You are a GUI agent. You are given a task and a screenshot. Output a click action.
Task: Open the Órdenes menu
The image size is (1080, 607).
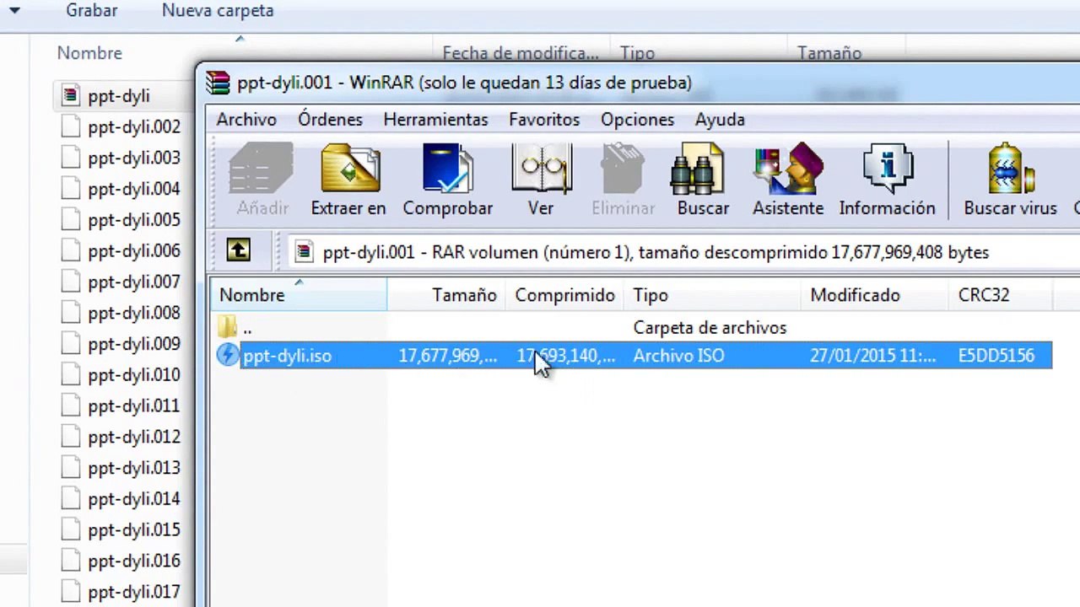330,120
